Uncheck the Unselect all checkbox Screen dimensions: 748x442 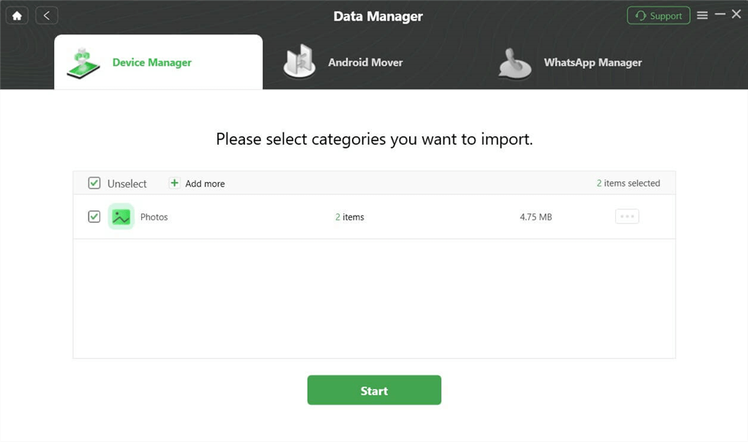pos(95,183)
